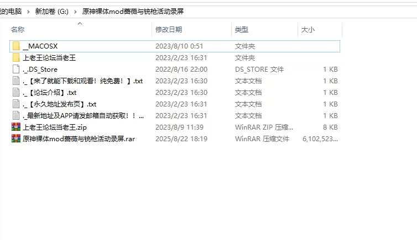The width and height of the screenshot is (417, 240).
Task: Select file ._【来了就能下载和观看！纯免费！】.txt
Action: click(83, 81)
